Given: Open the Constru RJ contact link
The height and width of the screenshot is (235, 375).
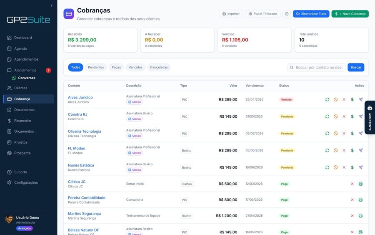Looking at the screenshot, I should [x=77, y=114].
